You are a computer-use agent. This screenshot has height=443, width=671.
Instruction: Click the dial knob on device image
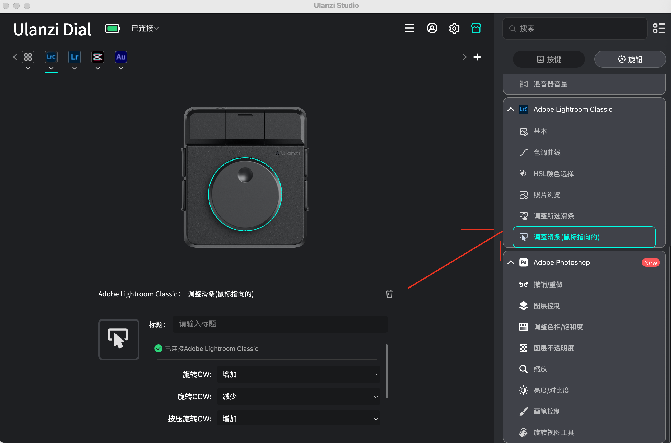click(x=245, y=194)
